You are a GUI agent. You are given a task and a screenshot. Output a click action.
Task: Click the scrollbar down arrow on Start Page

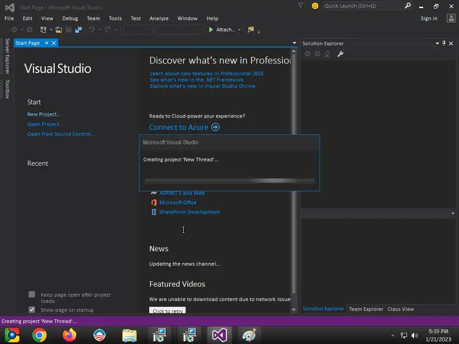pyautogui.click(x=294, y=310)
